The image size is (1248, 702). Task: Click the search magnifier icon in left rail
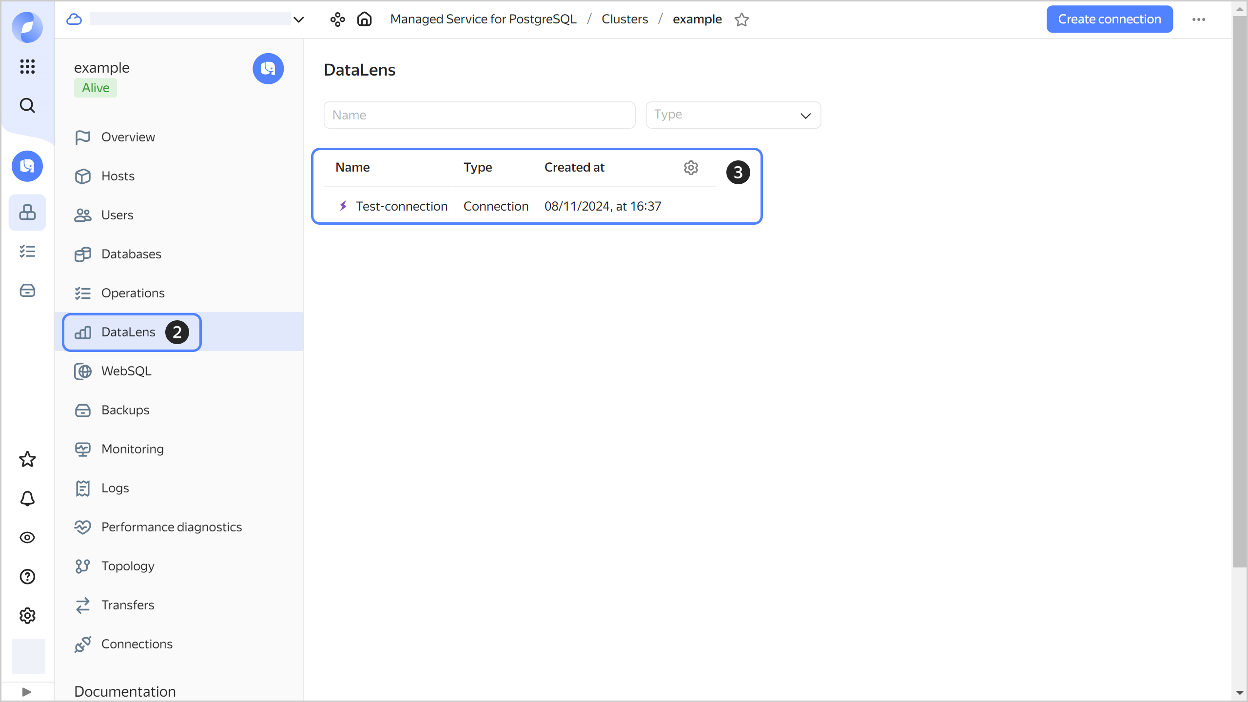(x=27, y=105)
